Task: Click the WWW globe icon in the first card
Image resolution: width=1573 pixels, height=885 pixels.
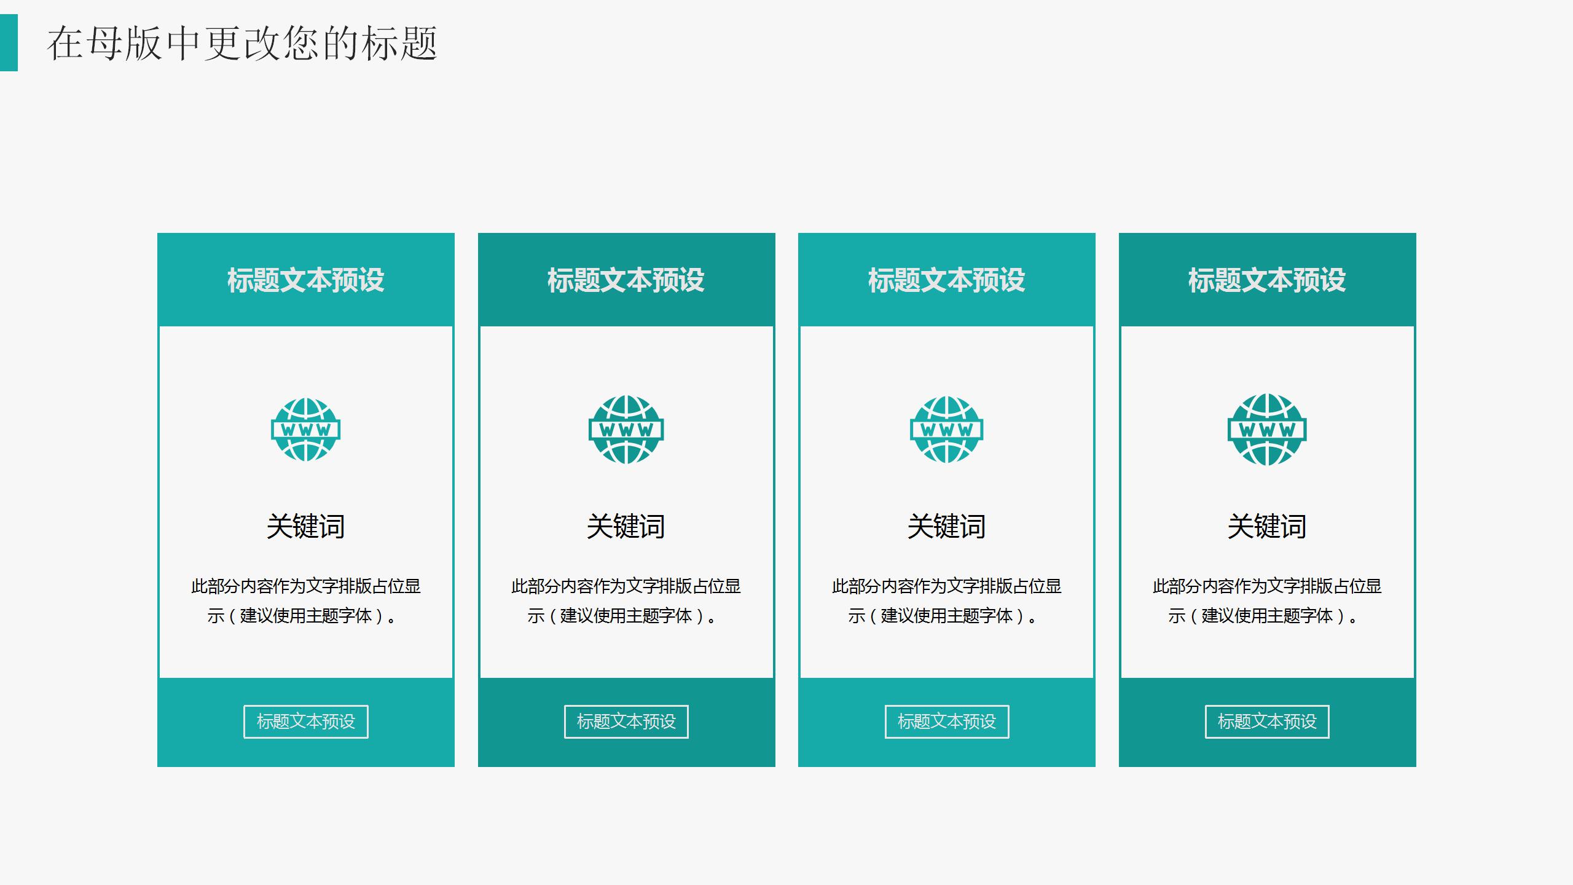Action: (306, 430)
